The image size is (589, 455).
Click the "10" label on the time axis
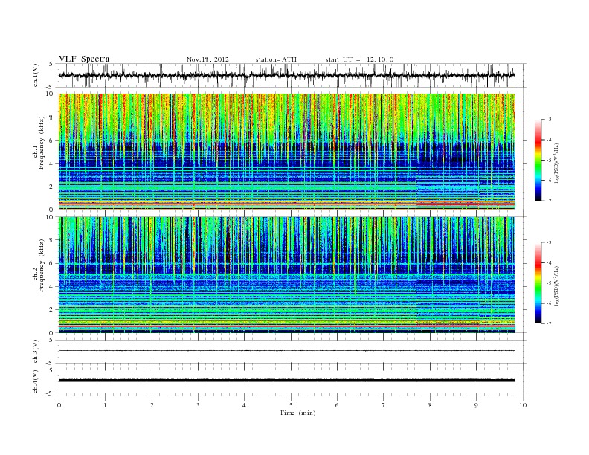pyautogui.click(x=523, y=405)
